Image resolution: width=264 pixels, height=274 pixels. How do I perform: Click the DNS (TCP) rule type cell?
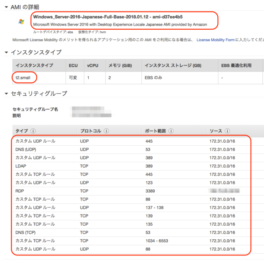pyautogui.click(x=25, y=232)
